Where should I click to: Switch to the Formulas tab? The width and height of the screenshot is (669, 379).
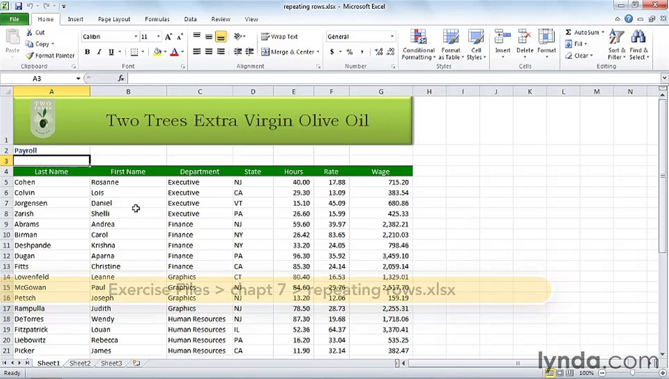pyautogui.click(x=157, y=19)
